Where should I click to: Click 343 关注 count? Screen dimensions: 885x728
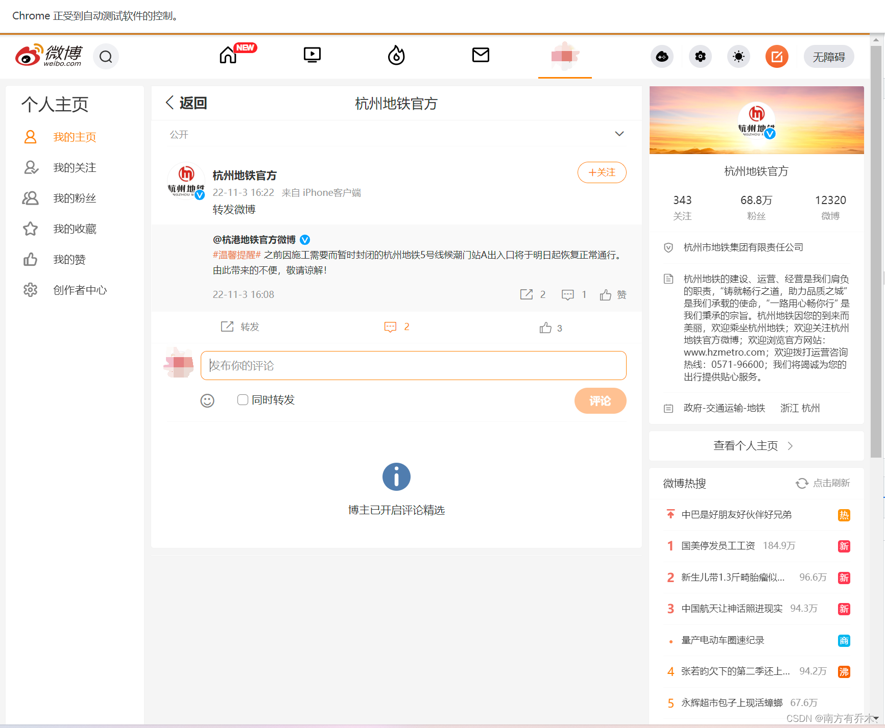(682, 207)
